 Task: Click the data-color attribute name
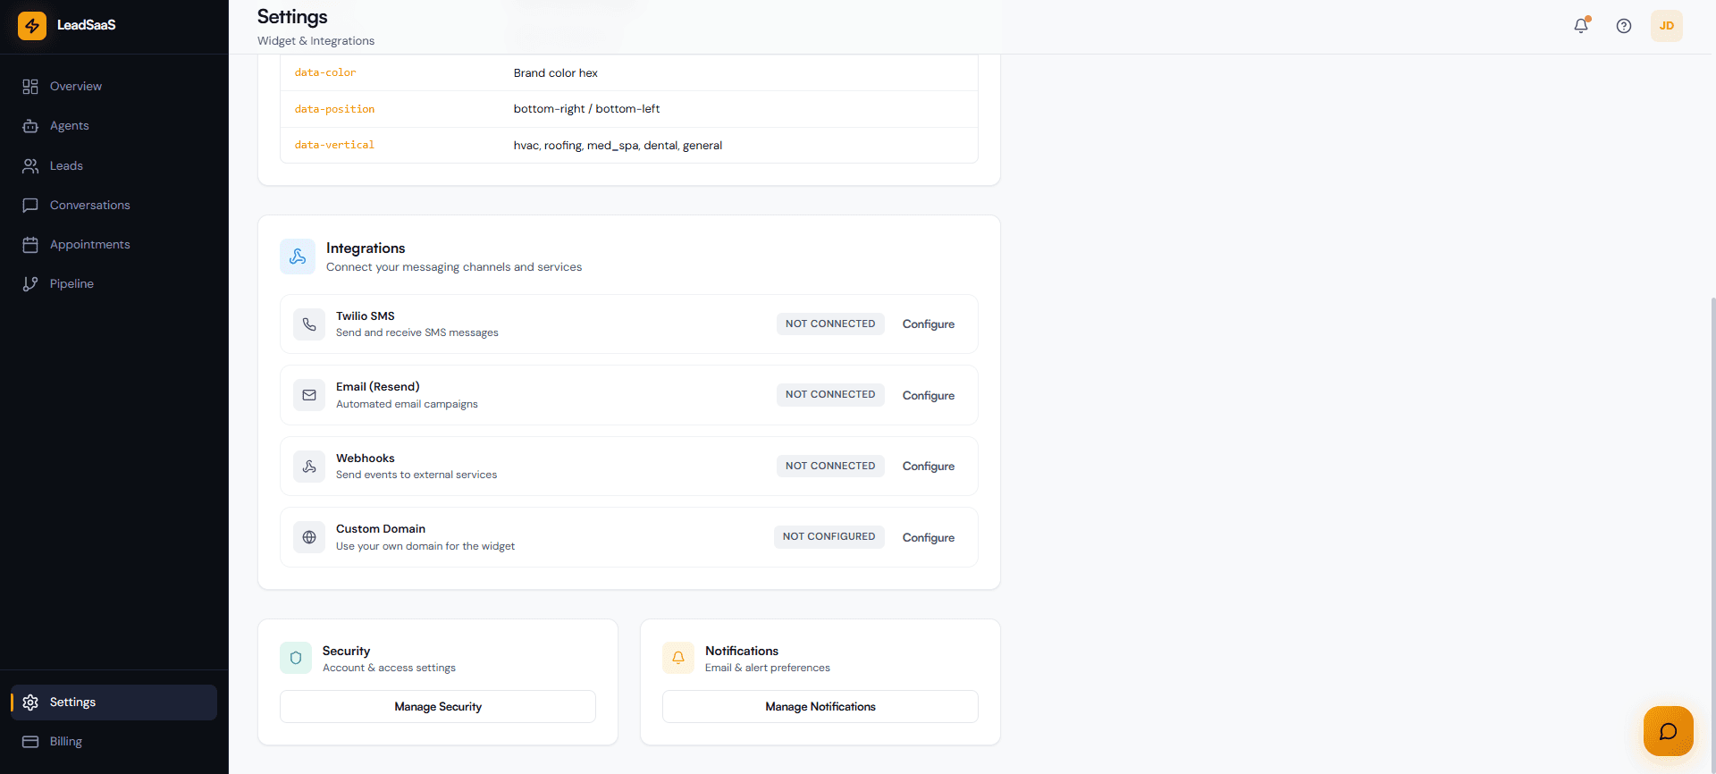[x=325, y=72]
